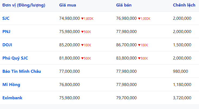Click the Giá mua column header

(x=68, y=5)
